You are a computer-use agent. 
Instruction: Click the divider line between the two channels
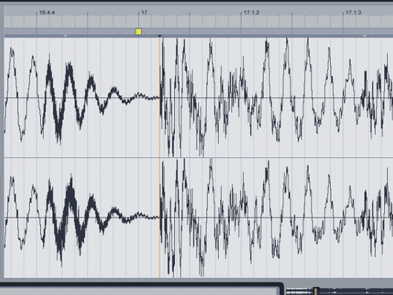tap(199, 158)
